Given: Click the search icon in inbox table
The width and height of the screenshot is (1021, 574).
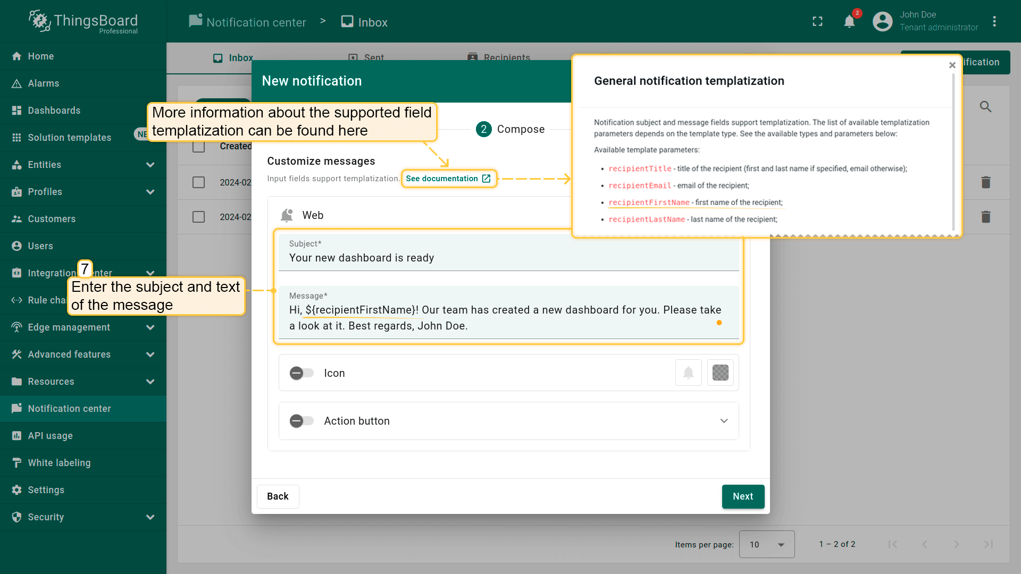Looking at the screenshot, I should (x=985, y=107).
